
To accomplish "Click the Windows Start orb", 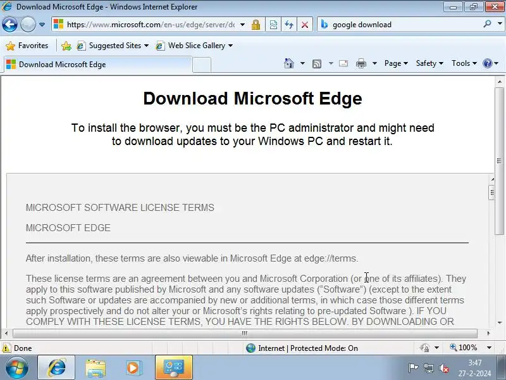I will pos(16,368).
